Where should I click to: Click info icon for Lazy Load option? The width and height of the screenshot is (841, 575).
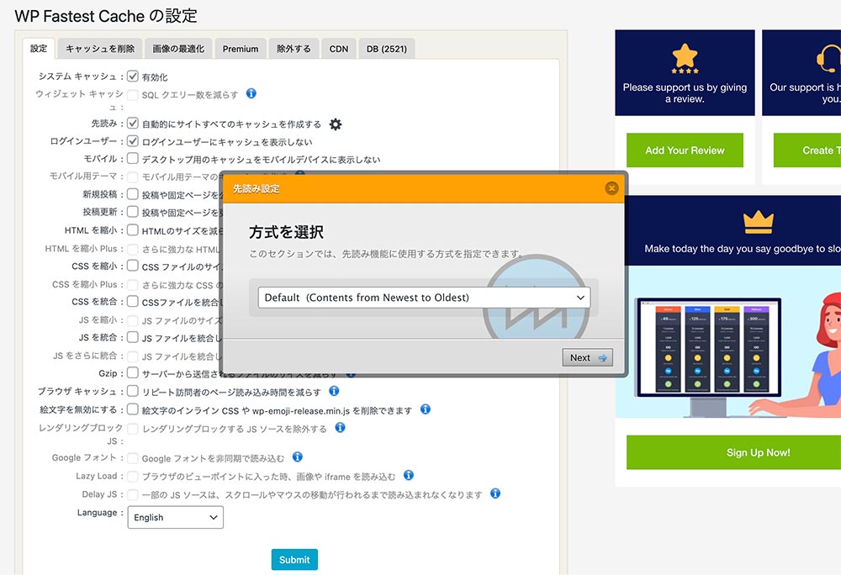[409, 476]
